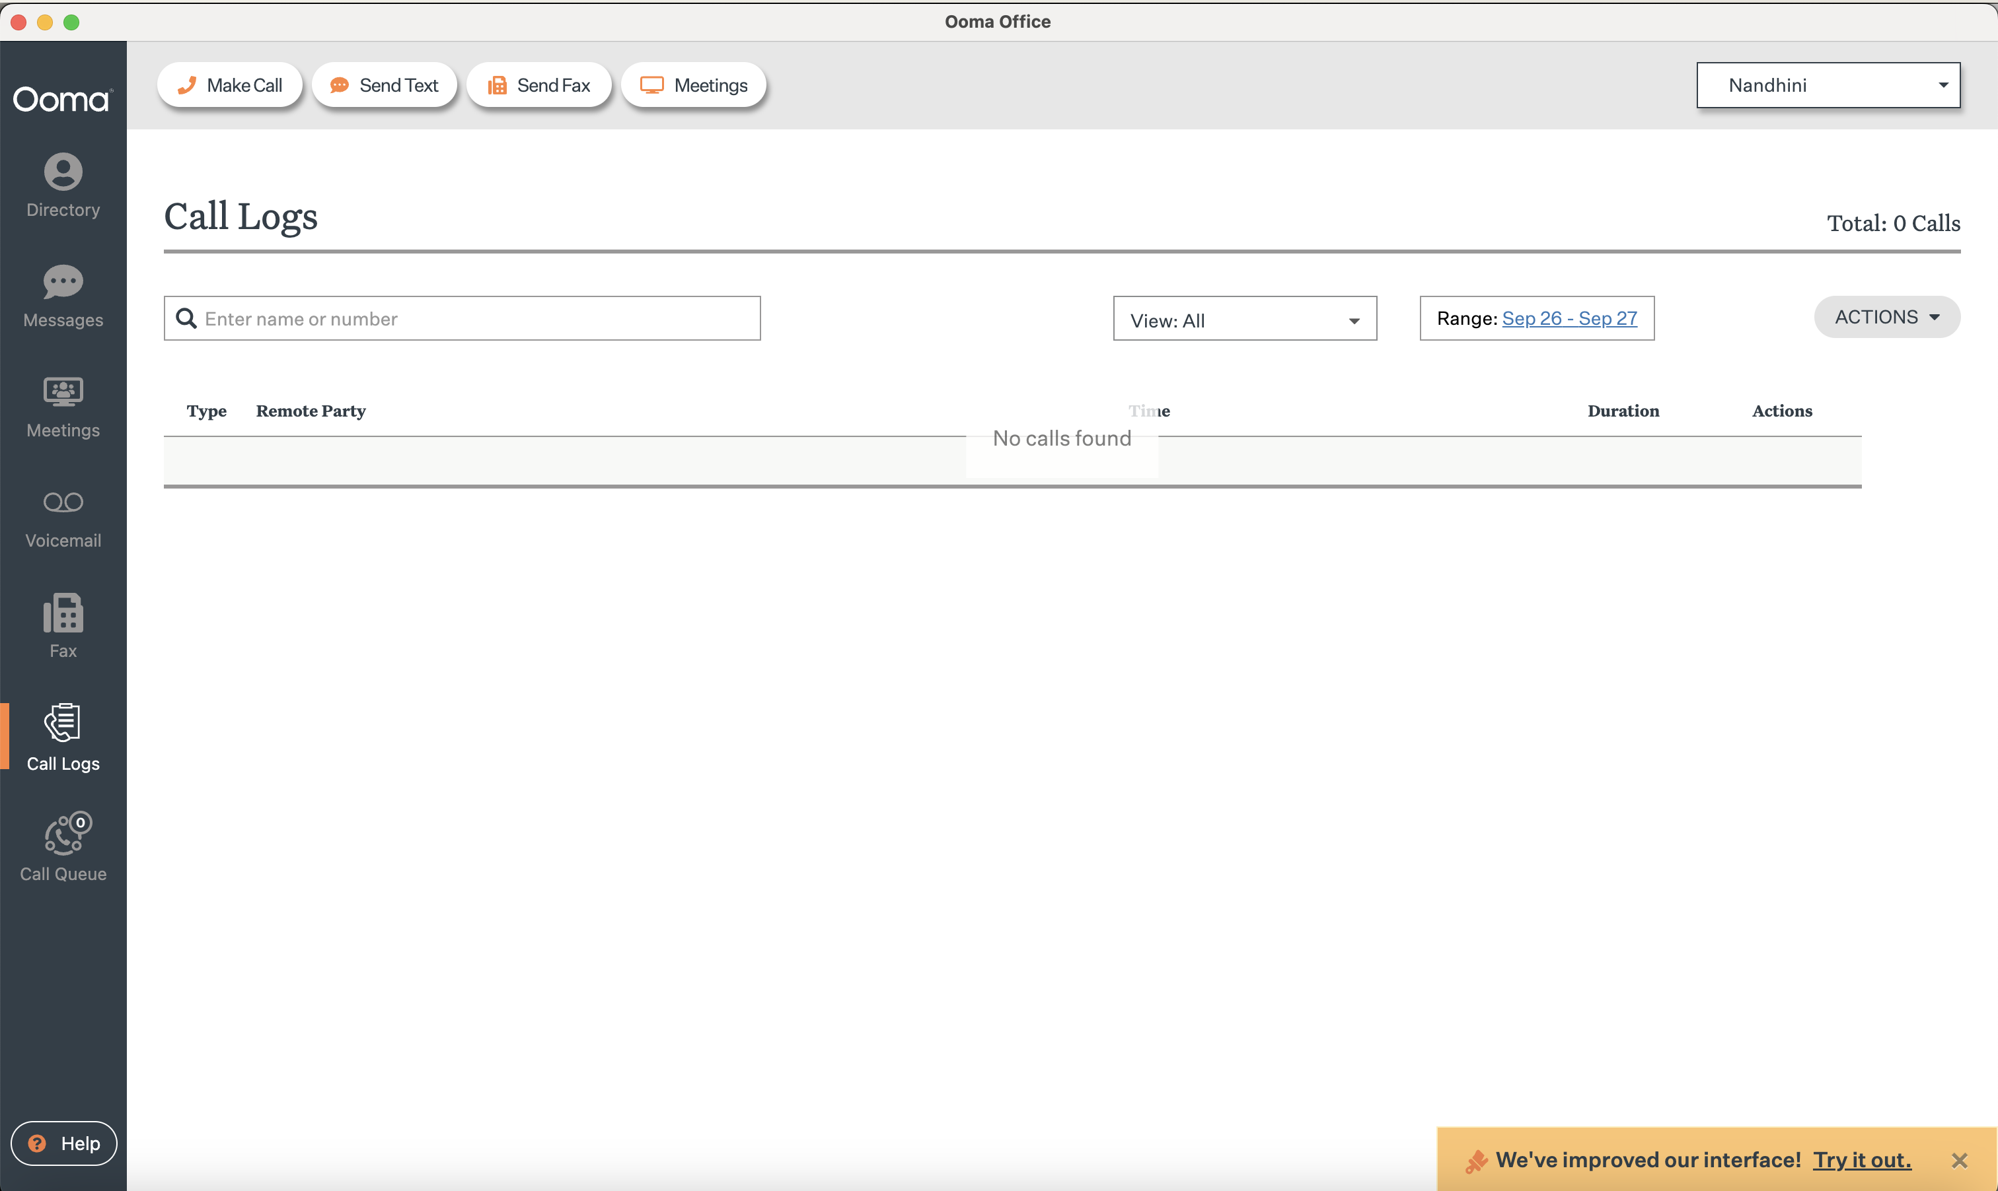Click the Help button
Viewport: 1998px width, 1191px height.
[63, 1143]
